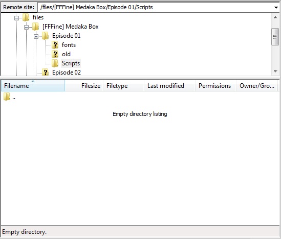Screen dimensions: 281x239
Task: Sort by Last modified column header
Action: tap(170, 86)
